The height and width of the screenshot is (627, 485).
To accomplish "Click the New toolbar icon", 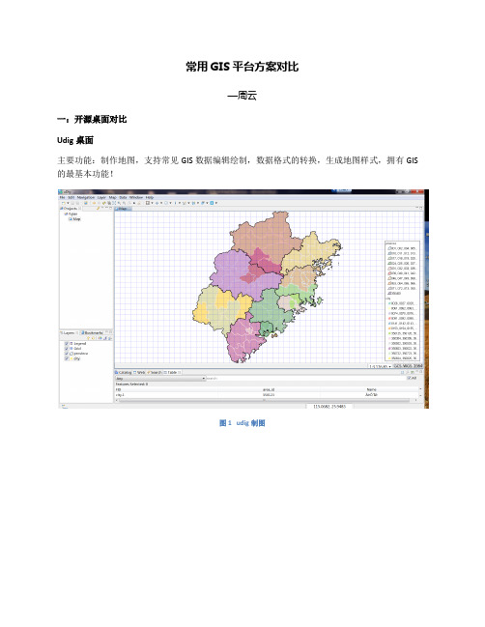I will tap(63, 203).
